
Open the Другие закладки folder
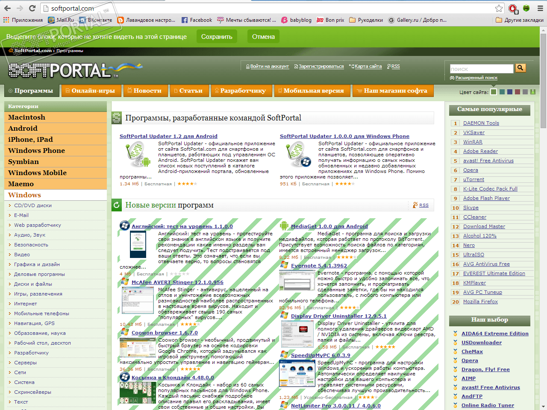pyautogui.click(x=520, y=20)
